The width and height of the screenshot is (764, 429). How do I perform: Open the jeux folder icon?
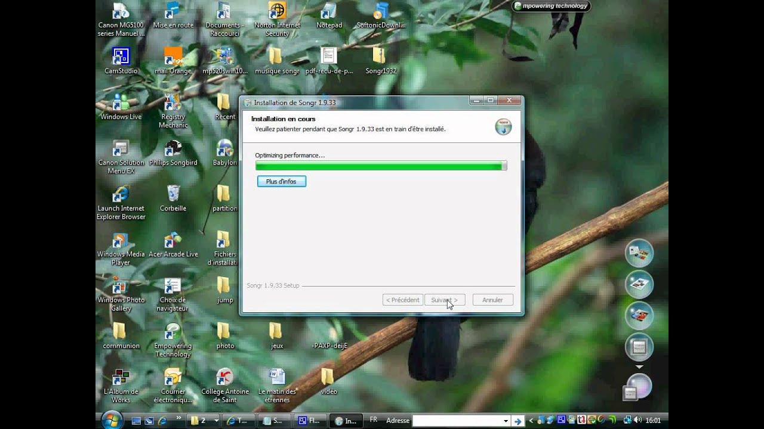[277, 336]
